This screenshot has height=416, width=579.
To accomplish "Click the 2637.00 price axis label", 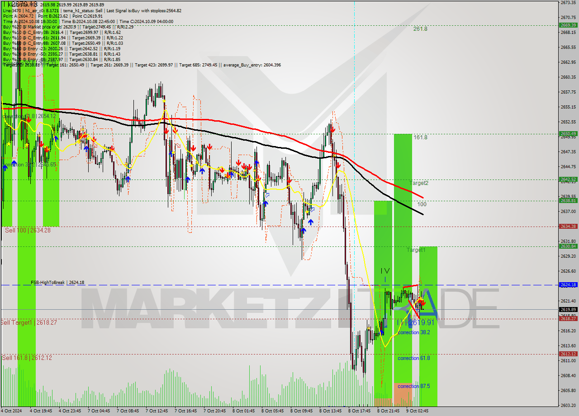I will tap(568, 211).
